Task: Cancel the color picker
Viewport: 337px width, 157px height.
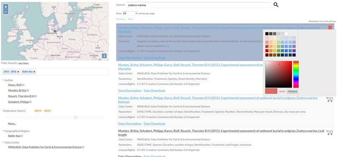Action: tap(282, 91)
